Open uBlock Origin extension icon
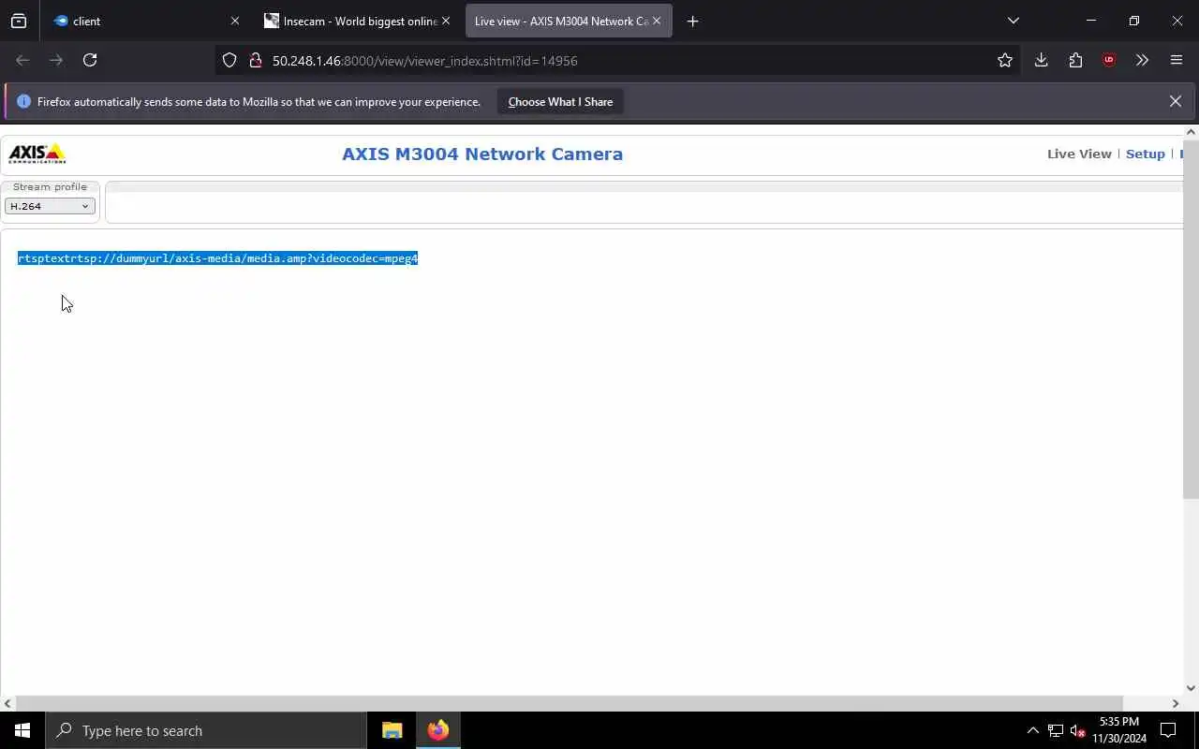Screen dimensions: 1199x749 pyautogui.click(x=1109, y=60)
